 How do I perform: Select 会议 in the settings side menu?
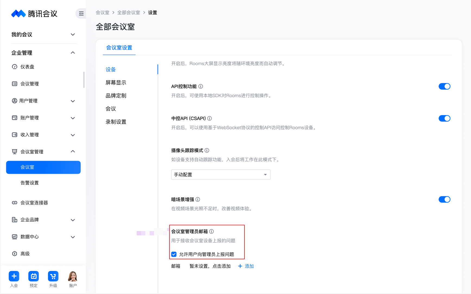(111, 109)
